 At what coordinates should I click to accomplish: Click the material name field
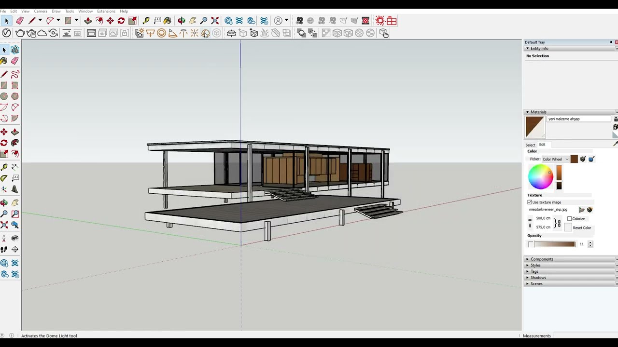(579, 119)
